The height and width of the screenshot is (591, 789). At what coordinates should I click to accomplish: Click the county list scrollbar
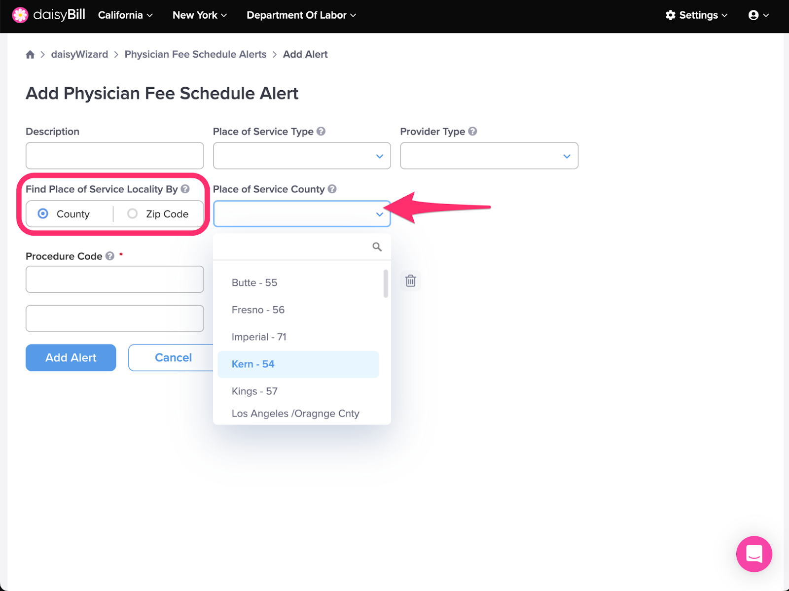(386, 283)
